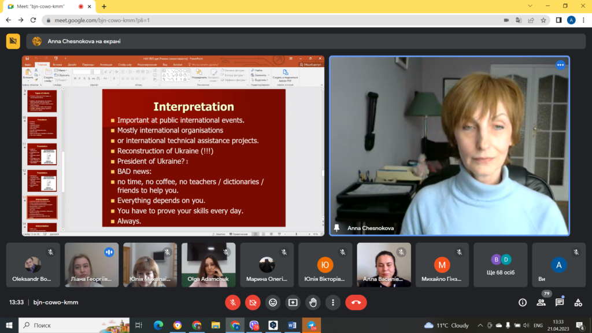Viewport: 592px width, 333px height.
Task: Open meeting details info icon
Action: 523,302
